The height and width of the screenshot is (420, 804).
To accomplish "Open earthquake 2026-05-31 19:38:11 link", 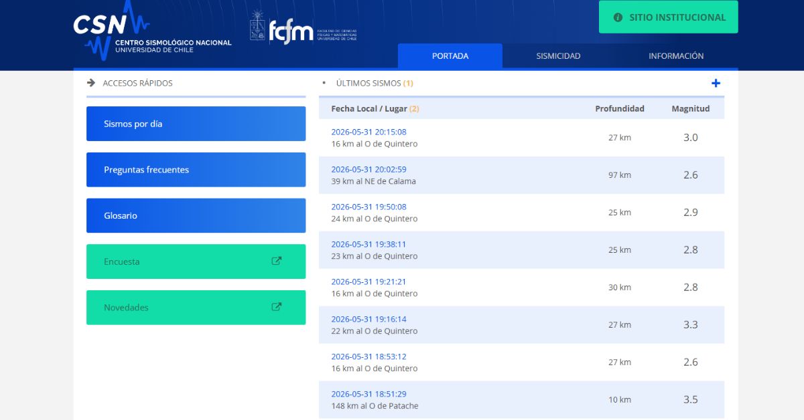I will tap(368, 244).
